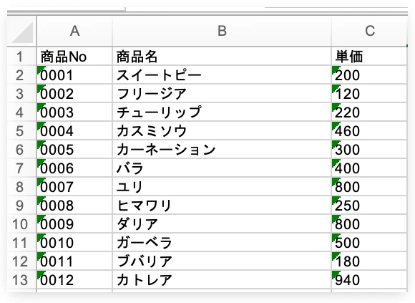Select price cell showing 460
Viewport: 415px width, 303px height.
[x=369, y=130]
